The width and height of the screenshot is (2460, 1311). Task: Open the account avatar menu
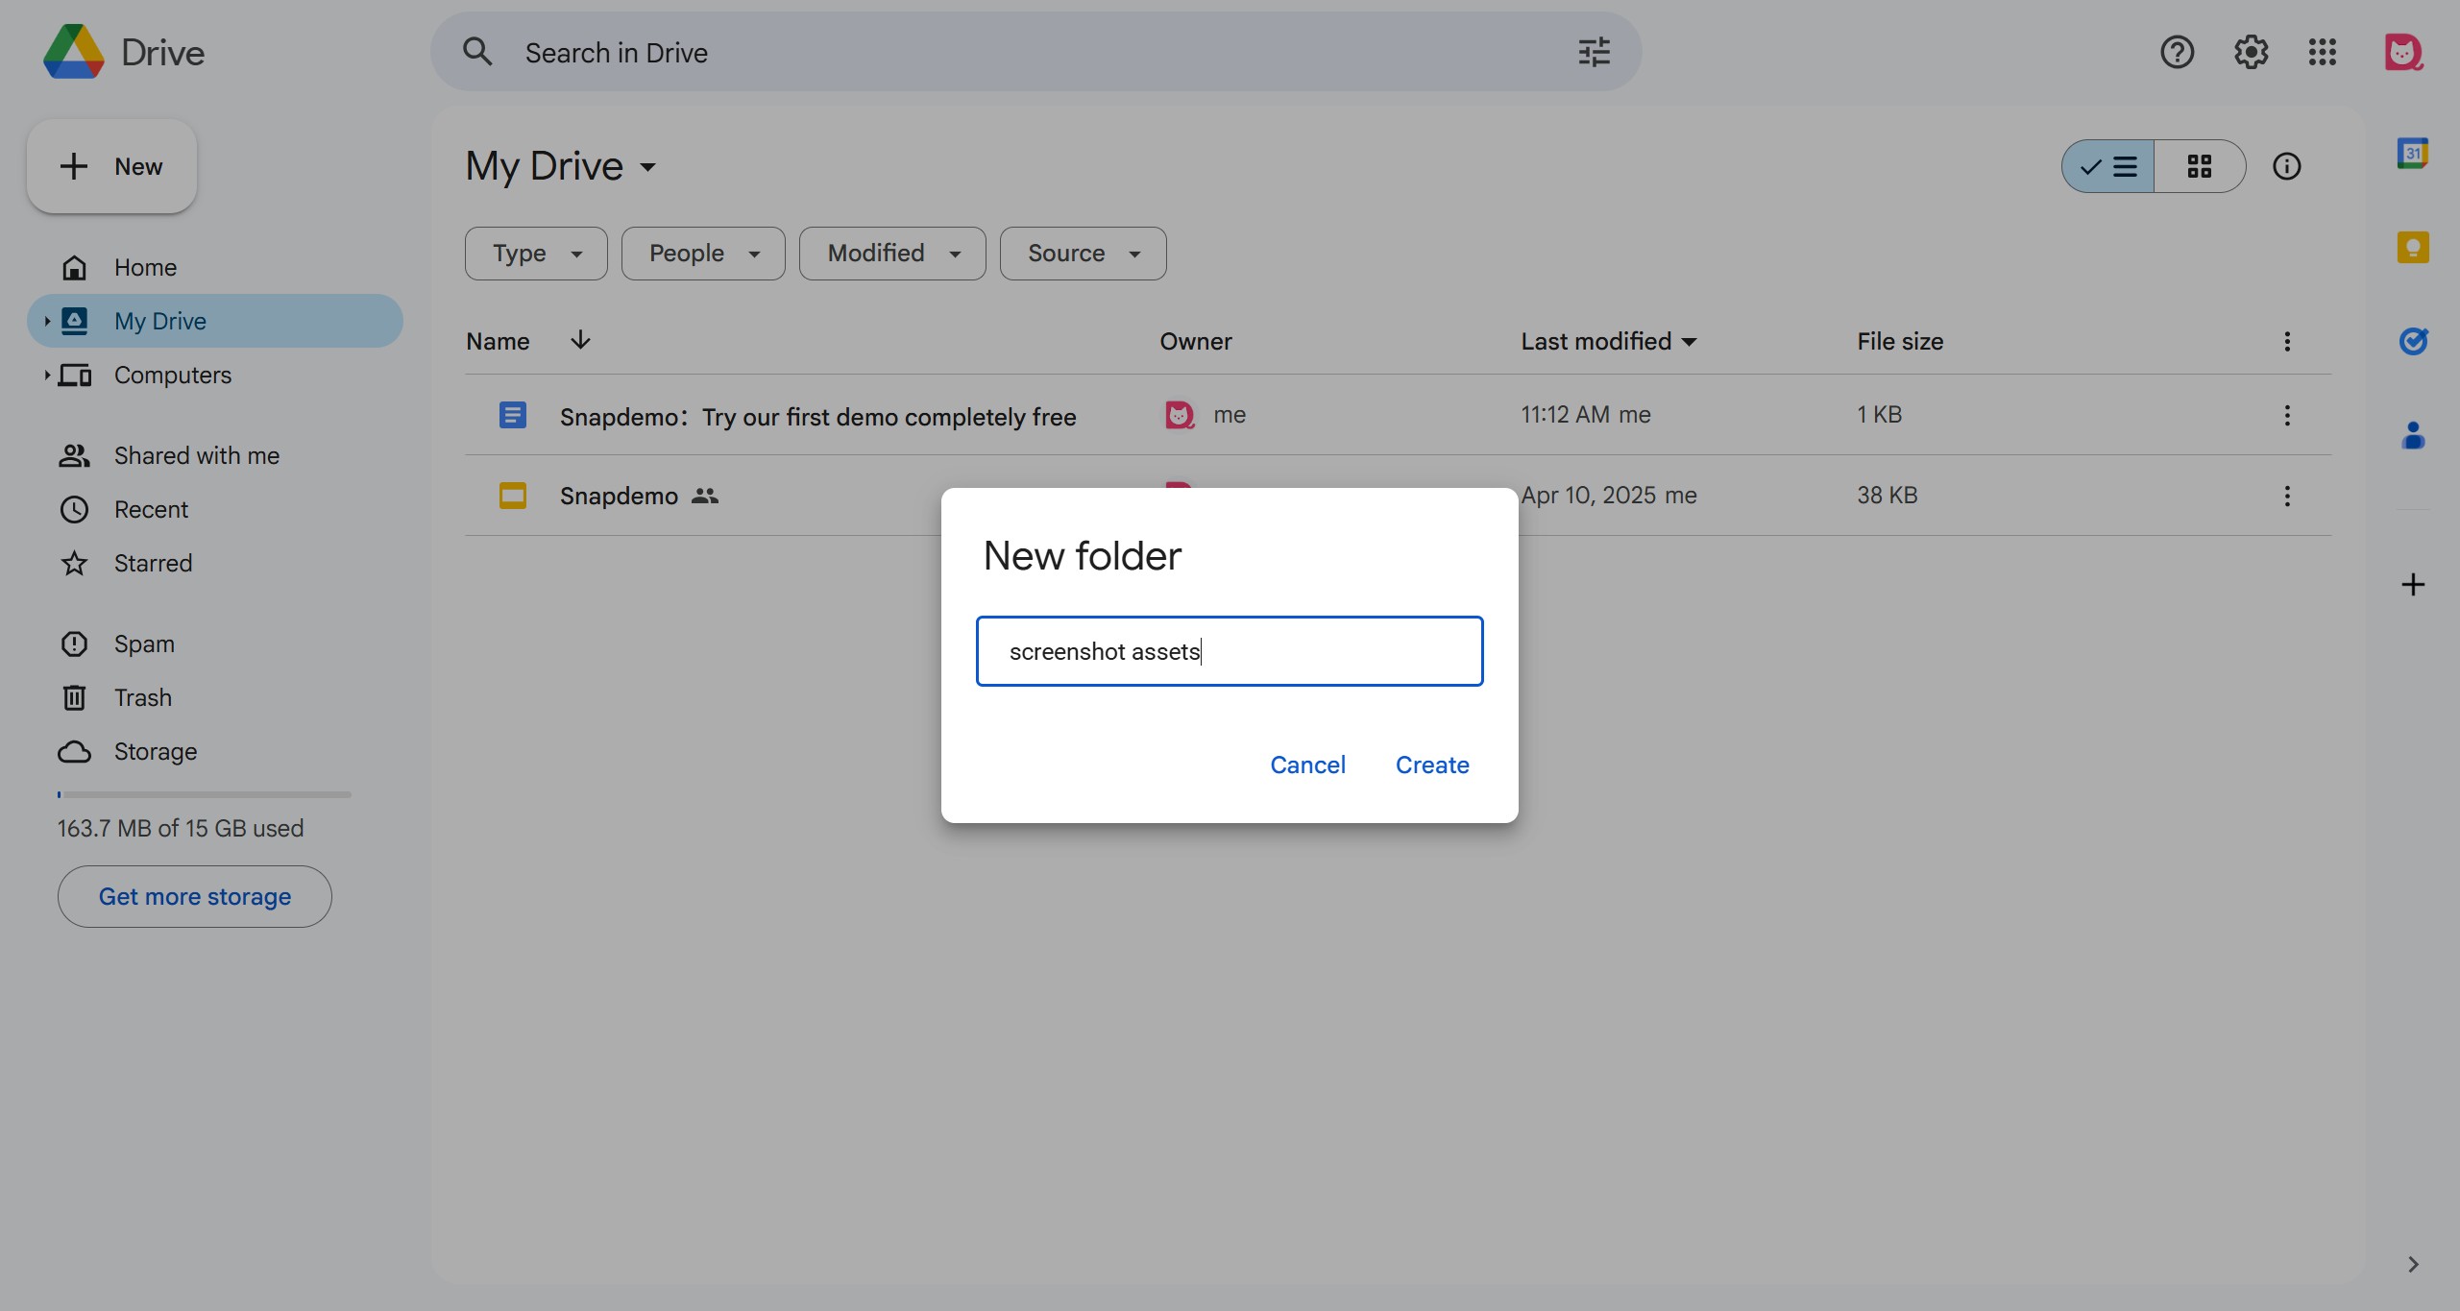click(x=2403, y=52)
